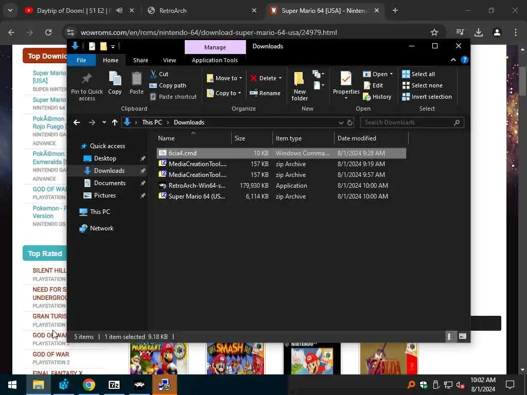527x395 pixels.
Task: Open the Move to dropdown
Action: (x=224, y=78)
